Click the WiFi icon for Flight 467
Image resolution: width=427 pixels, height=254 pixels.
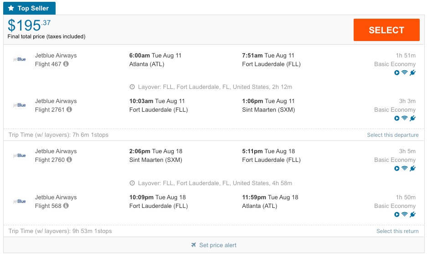404,73
